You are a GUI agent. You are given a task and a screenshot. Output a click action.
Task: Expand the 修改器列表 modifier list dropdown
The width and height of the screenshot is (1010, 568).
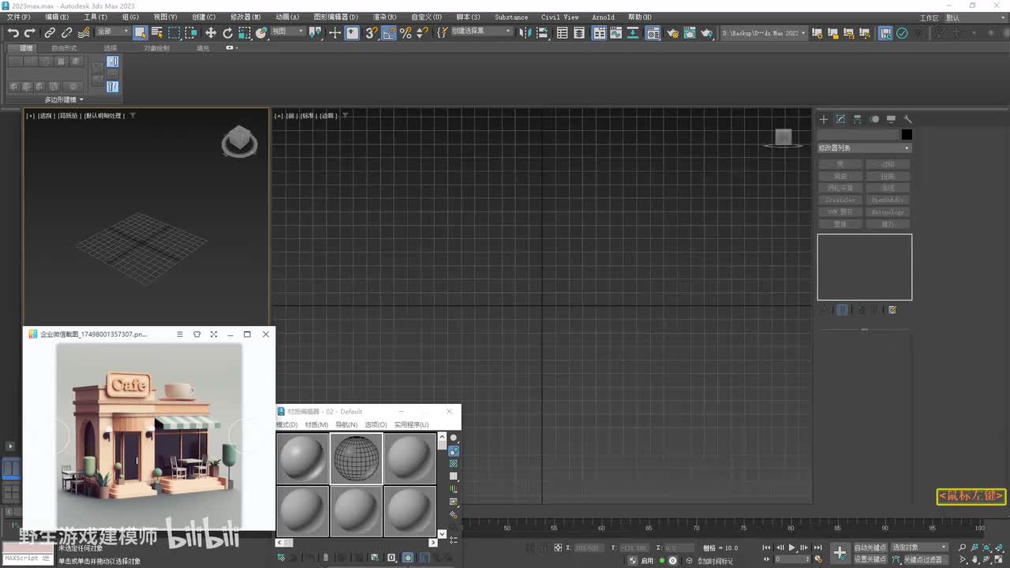(864, 148)
